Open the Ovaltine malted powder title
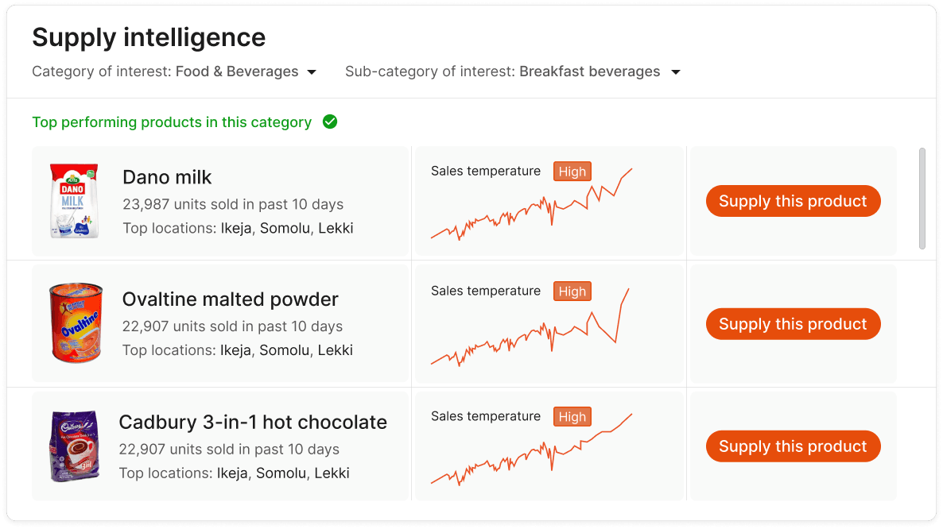Screen dimensions: 943x529 (x=230, y=299)
